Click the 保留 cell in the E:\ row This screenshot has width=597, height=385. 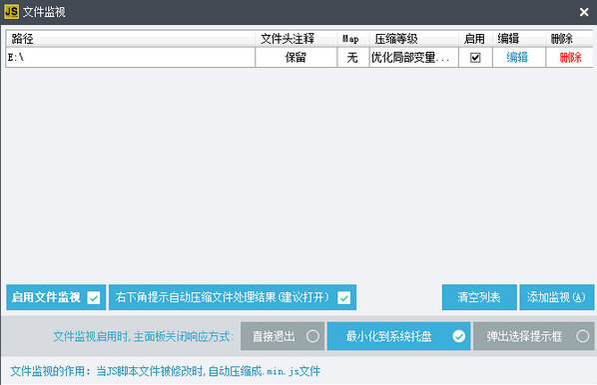[296, 58]
